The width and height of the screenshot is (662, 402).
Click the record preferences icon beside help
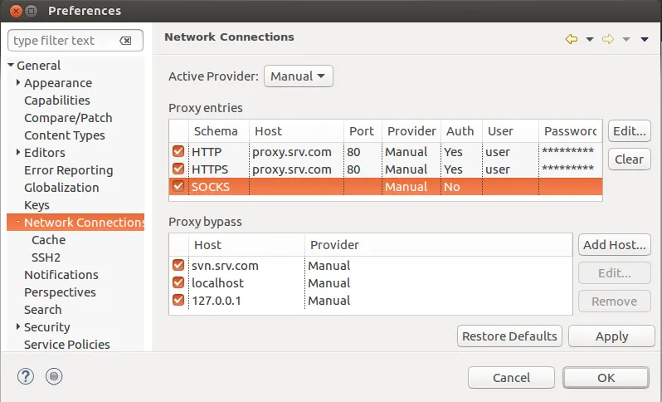pyautogui.click(x=55, y=377)
